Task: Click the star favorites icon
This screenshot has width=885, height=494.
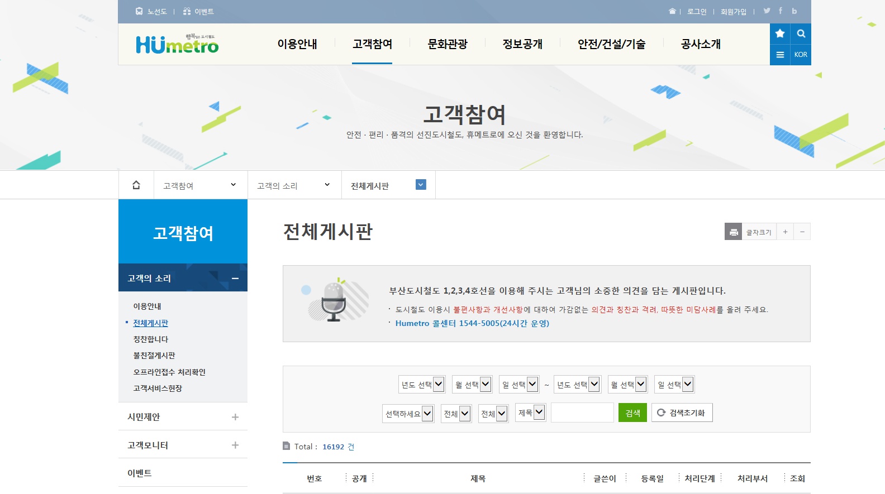Action: point(780,33)
